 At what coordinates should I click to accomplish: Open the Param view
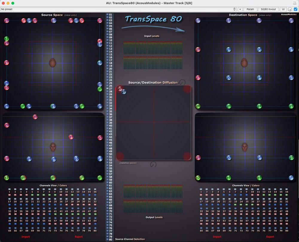coord(250,9)
